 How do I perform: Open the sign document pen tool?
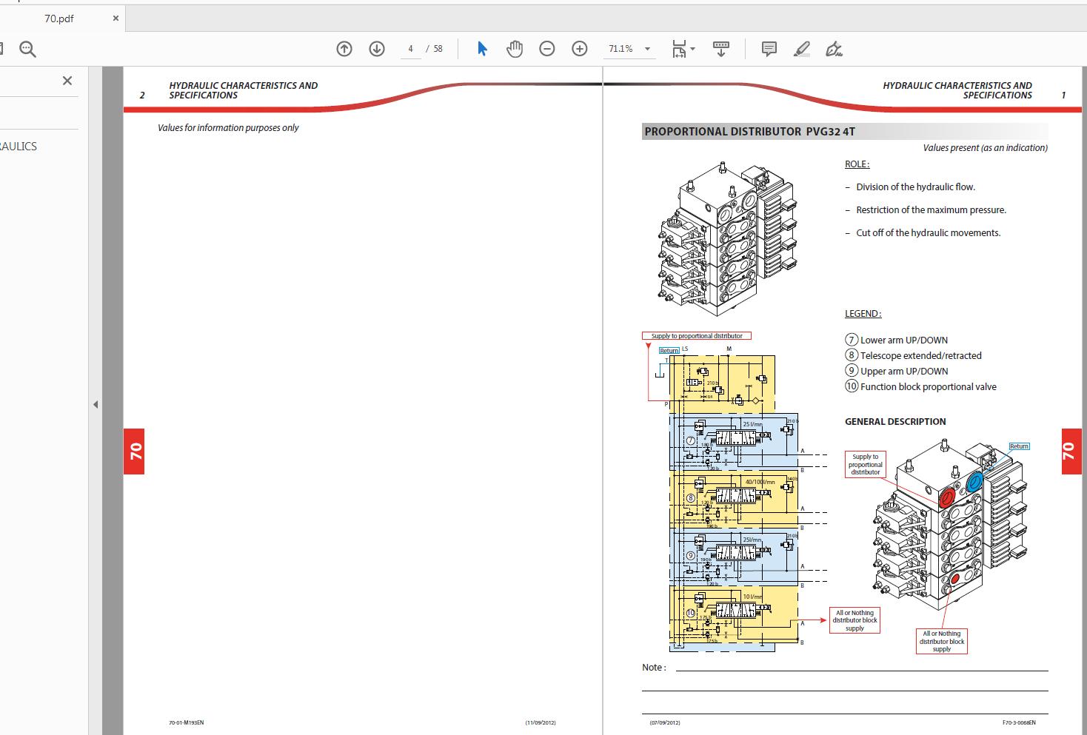pos(834,49)
